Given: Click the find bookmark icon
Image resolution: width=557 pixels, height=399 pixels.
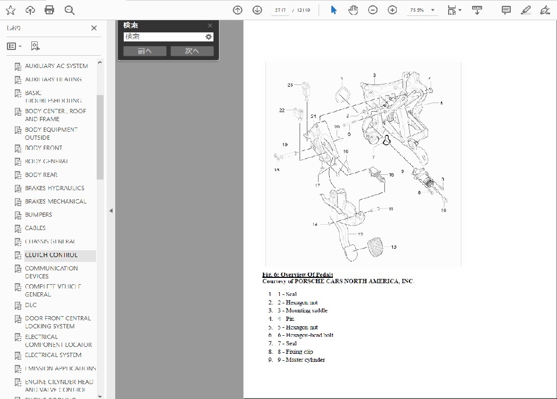Looking at the screenshot, I should [35, 46].
